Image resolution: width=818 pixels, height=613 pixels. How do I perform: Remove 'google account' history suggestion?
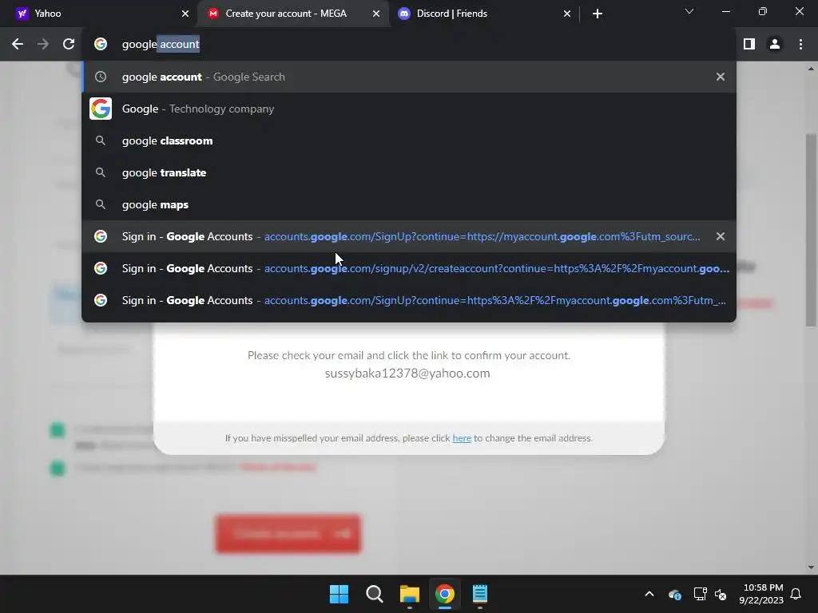[721, 77]
